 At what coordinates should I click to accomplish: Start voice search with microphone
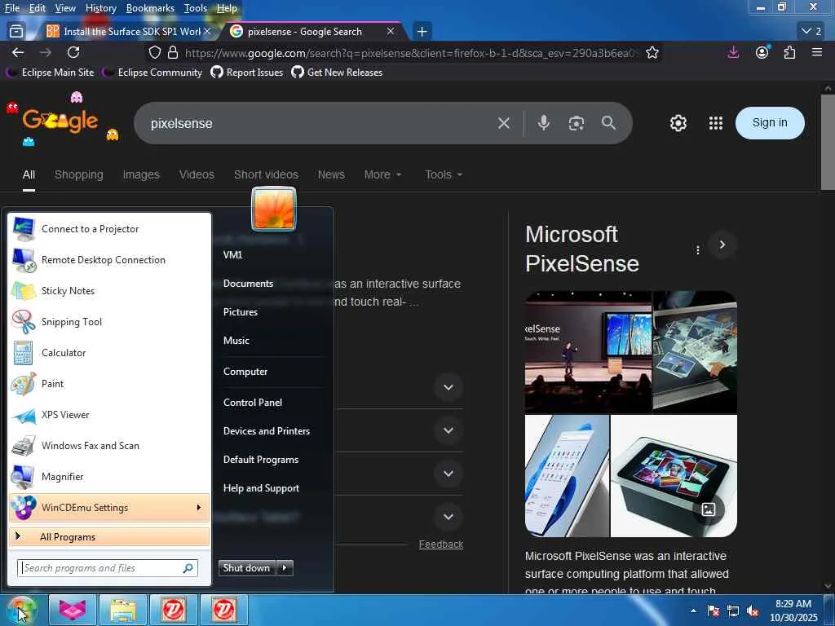pos(543,123)
